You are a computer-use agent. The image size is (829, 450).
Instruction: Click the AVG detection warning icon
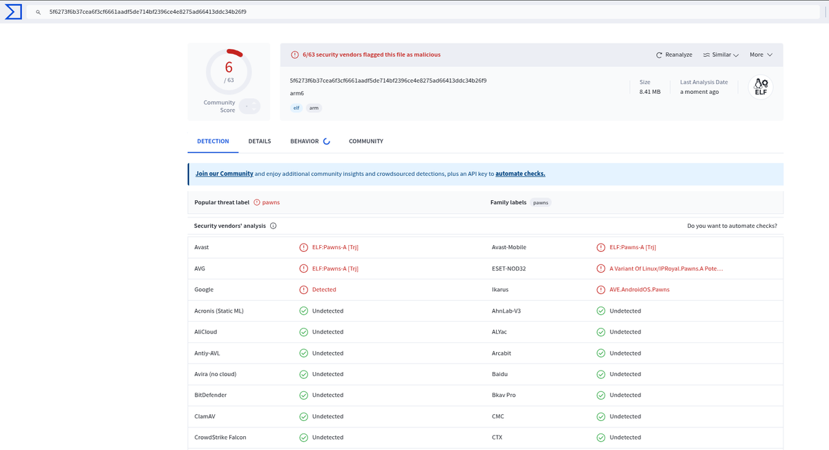coord(303,268)
